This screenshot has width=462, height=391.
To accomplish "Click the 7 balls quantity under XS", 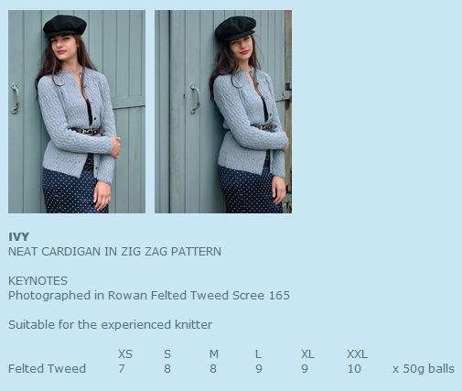I will pyautogui.click(x=122, y=369).
